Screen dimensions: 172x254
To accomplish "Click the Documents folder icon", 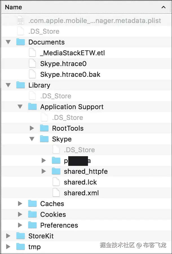I will click(21, 42).
